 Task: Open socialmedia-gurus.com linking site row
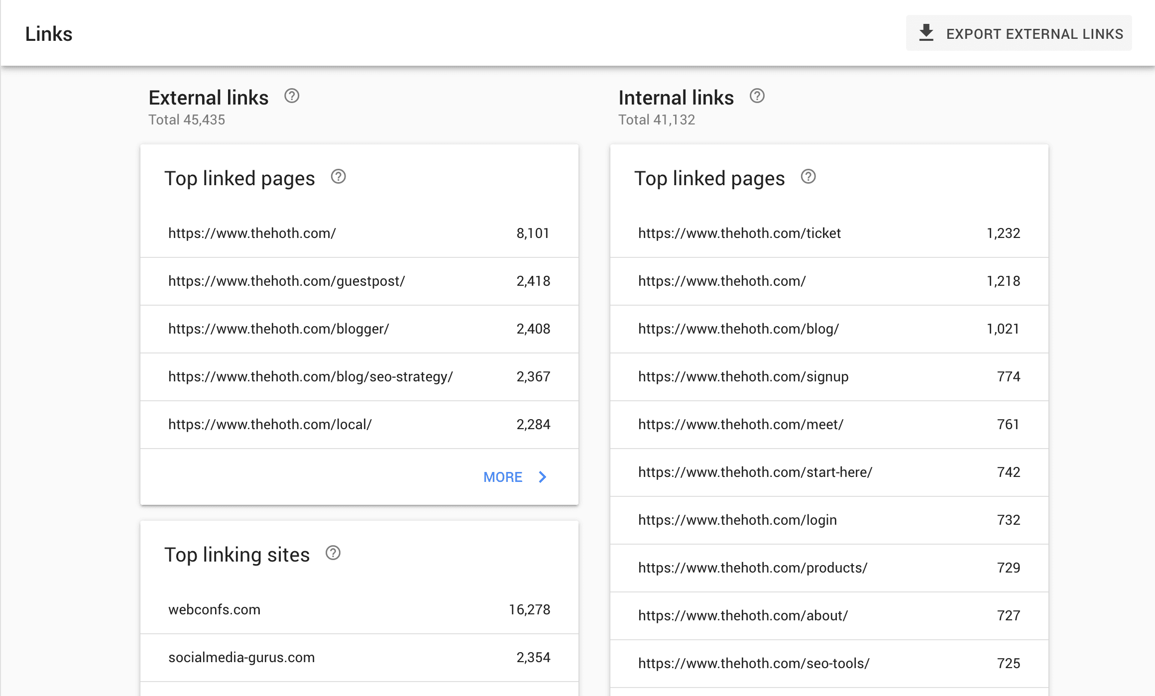point(359,658)
